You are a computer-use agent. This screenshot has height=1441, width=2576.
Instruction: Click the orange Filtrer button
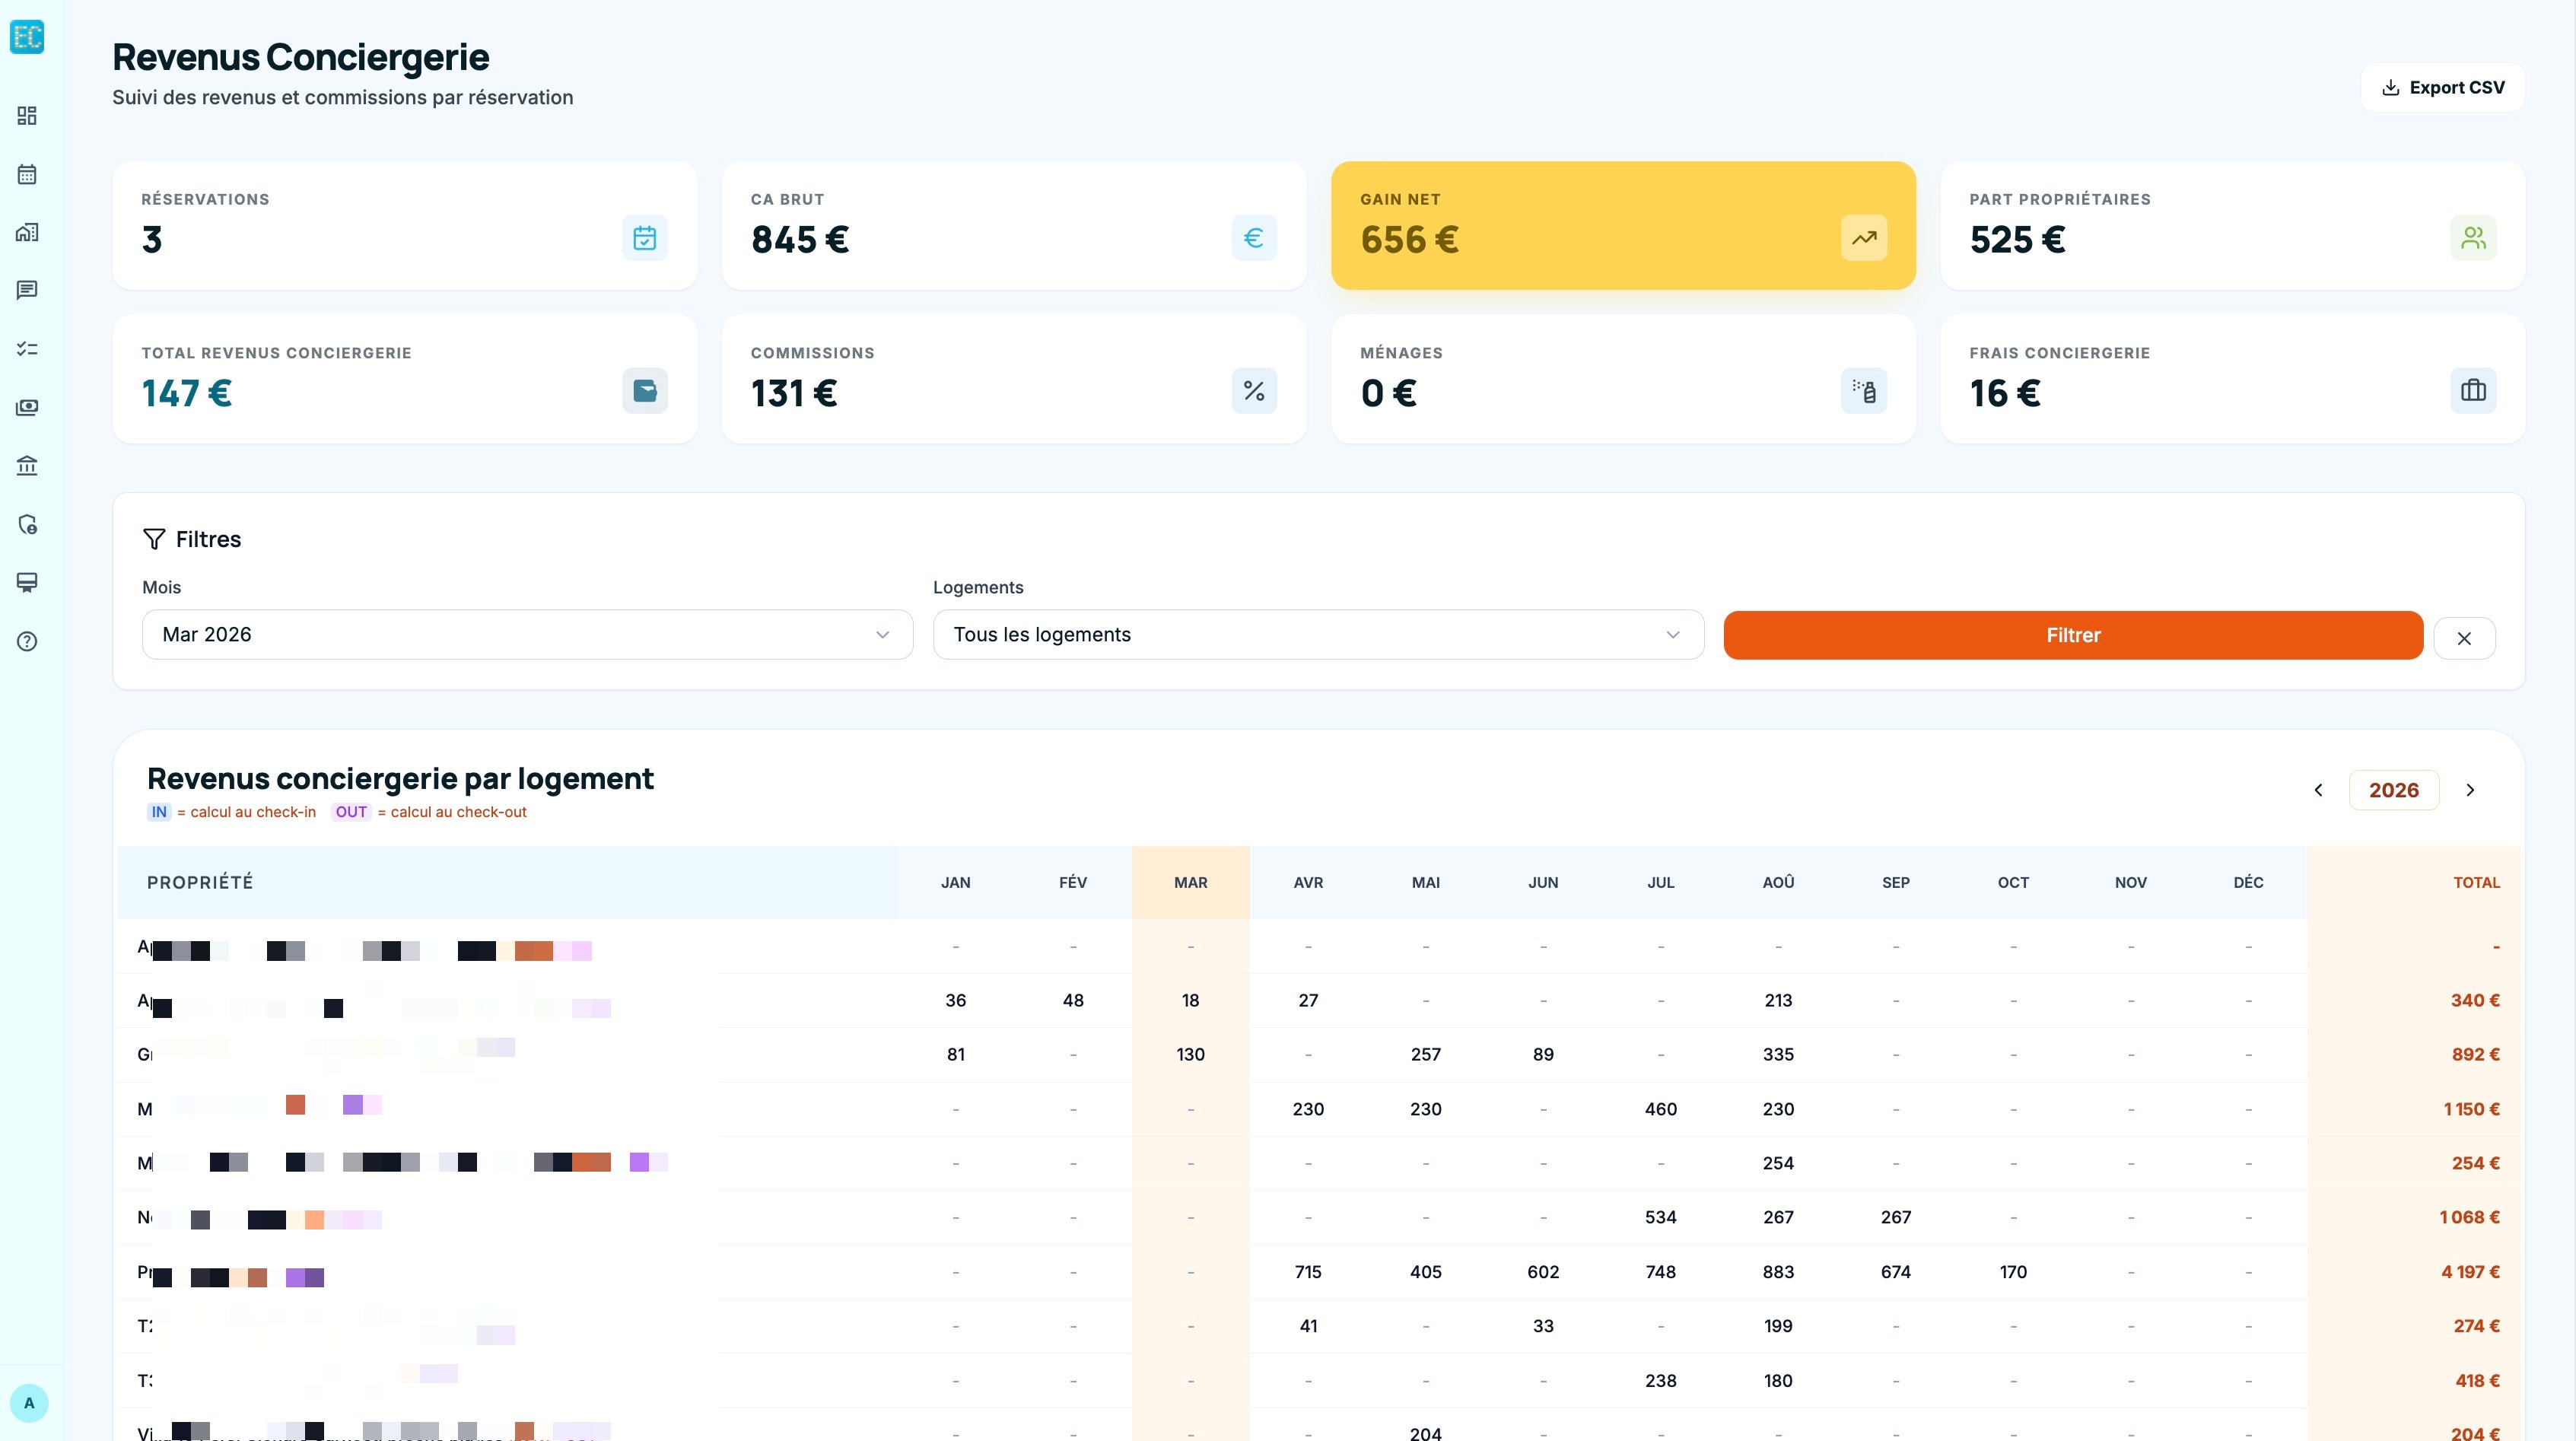point(2072,635)
